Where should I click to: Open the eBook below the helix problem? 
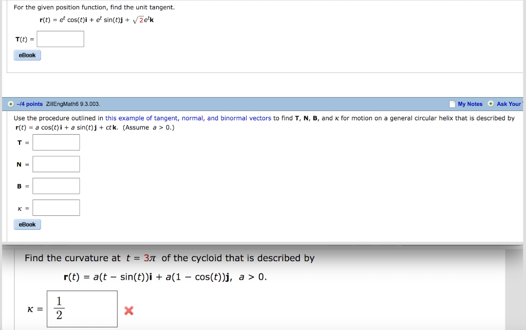(x=27, y=224)
